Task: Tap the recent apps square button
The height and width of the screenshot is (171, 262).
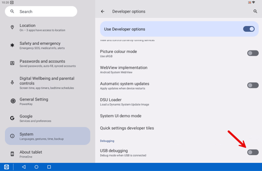Action: tap(49, 167)
